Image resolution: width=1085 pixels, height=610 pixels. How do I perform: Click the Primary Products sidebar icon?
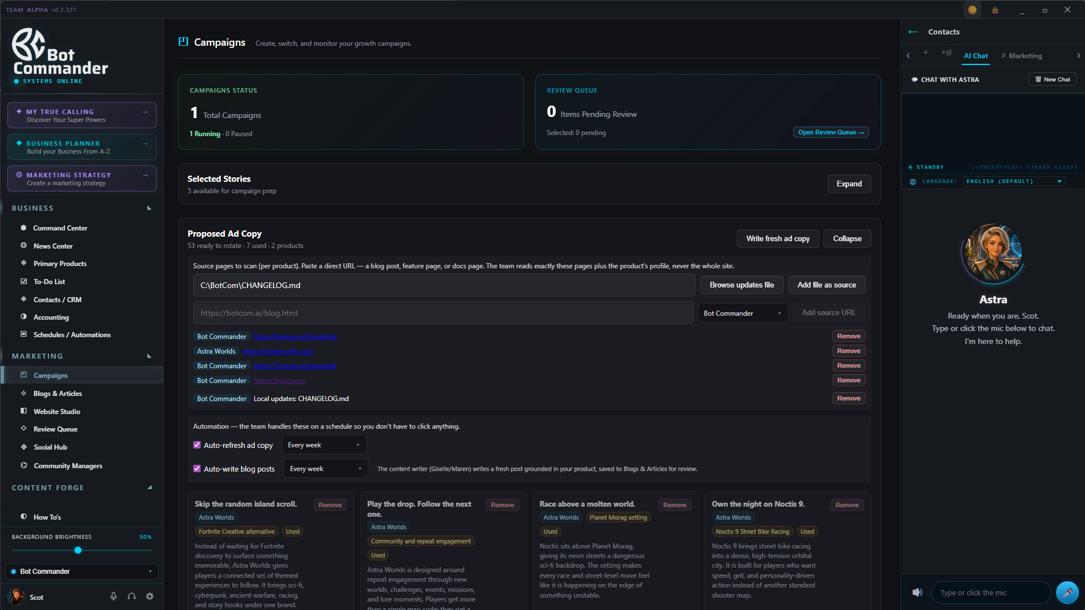tap(24, 263)
